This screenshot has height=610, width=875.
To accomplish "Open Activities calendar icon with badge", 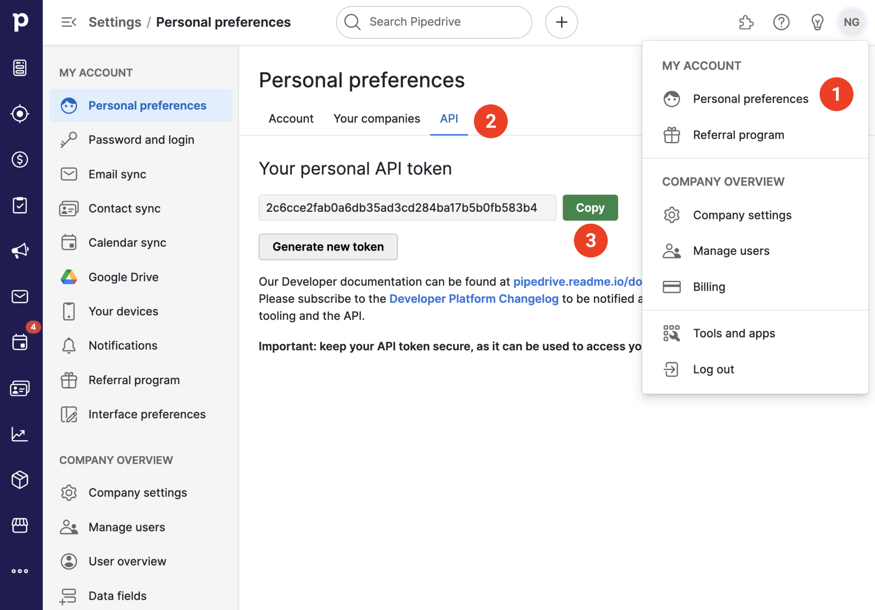I will [x=20, y=341].
